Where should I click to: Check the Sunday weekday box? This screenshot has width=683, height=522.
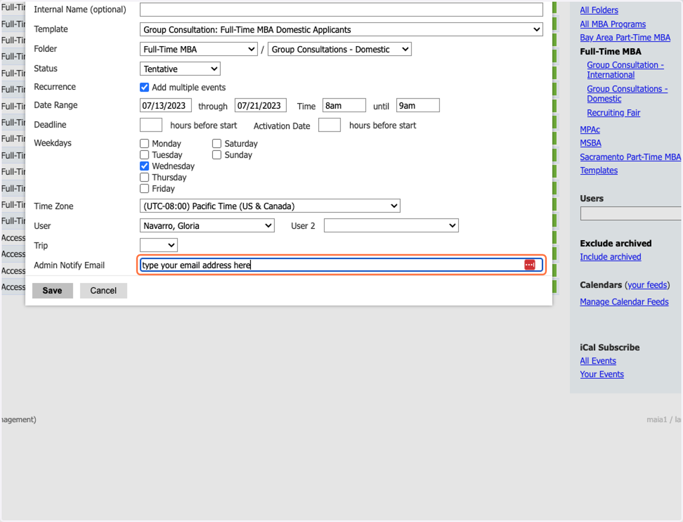pos(217,155)
